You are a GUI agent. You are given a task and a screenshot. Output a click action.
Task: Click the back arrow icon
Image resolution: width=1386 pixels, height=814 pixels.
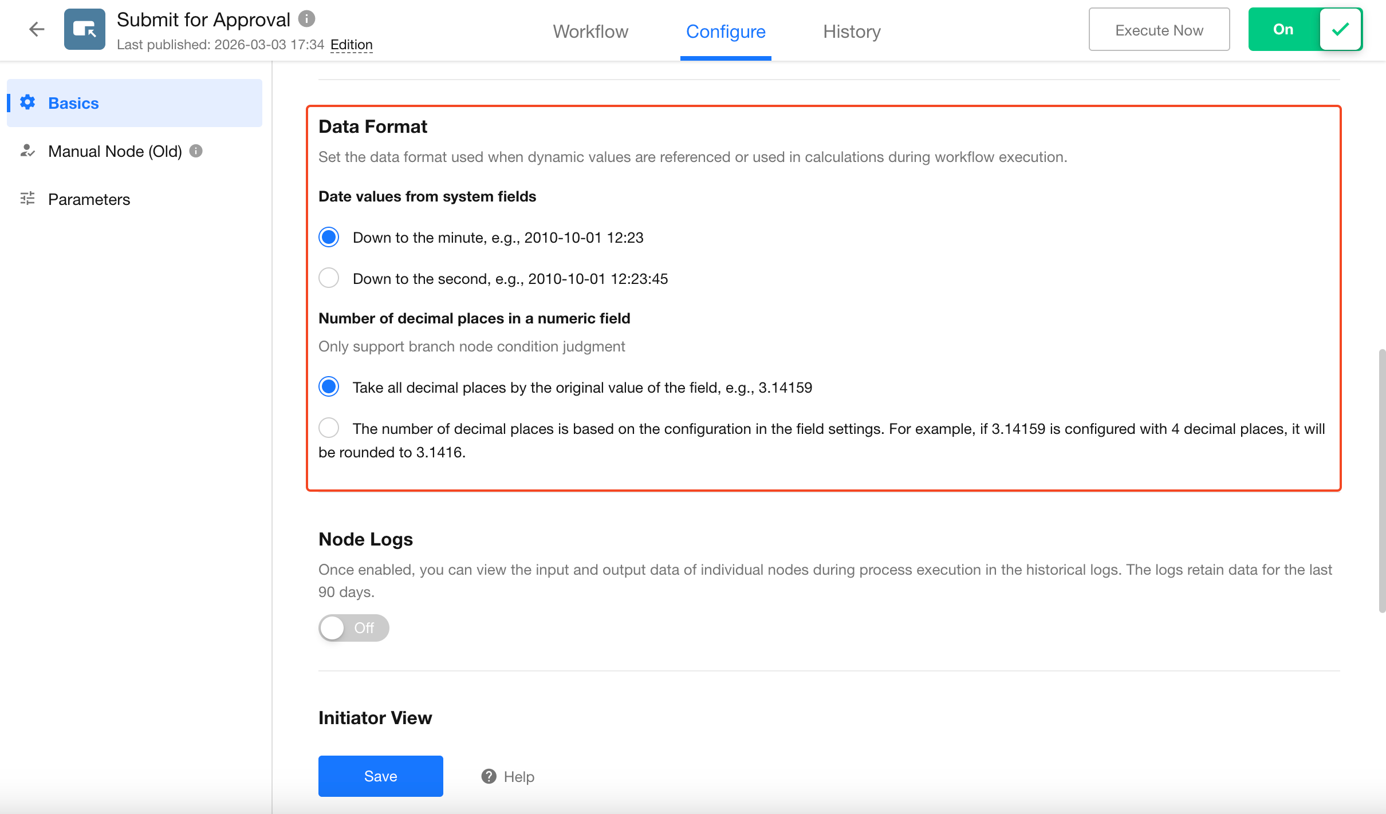pos(37,29)
